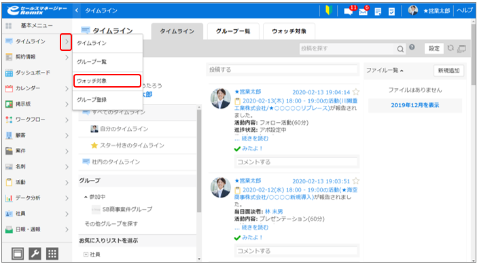This screenshot has height=264, width=477.
Task: Expand 活動 submenu arrow
Action: (67, 183)
